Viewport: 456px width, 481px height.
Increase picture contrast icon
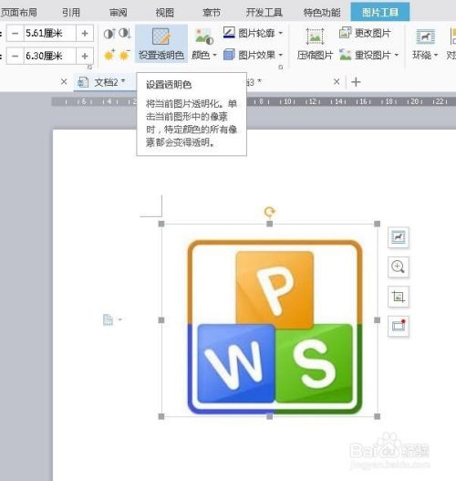click(x=109, y=34)
